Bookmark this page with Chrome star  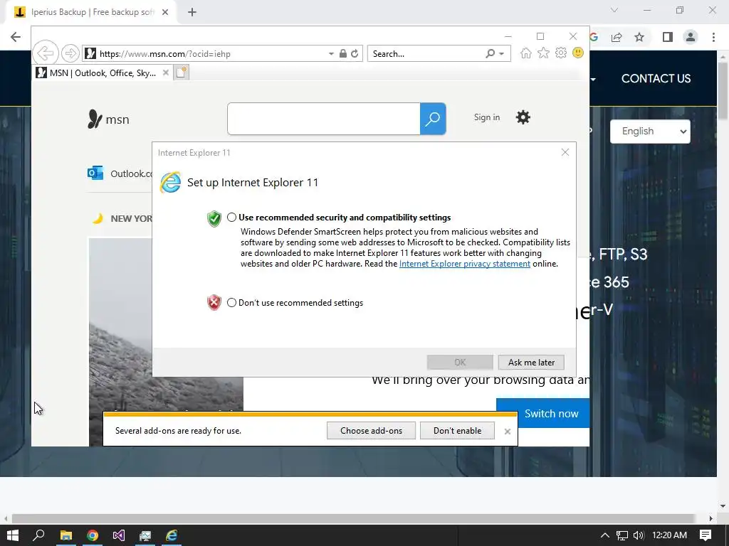pos(639,37)
